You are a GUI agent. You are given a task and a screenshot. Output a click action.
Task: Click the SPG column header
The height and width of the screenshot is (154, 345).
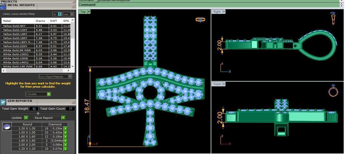tap(66, 21)
